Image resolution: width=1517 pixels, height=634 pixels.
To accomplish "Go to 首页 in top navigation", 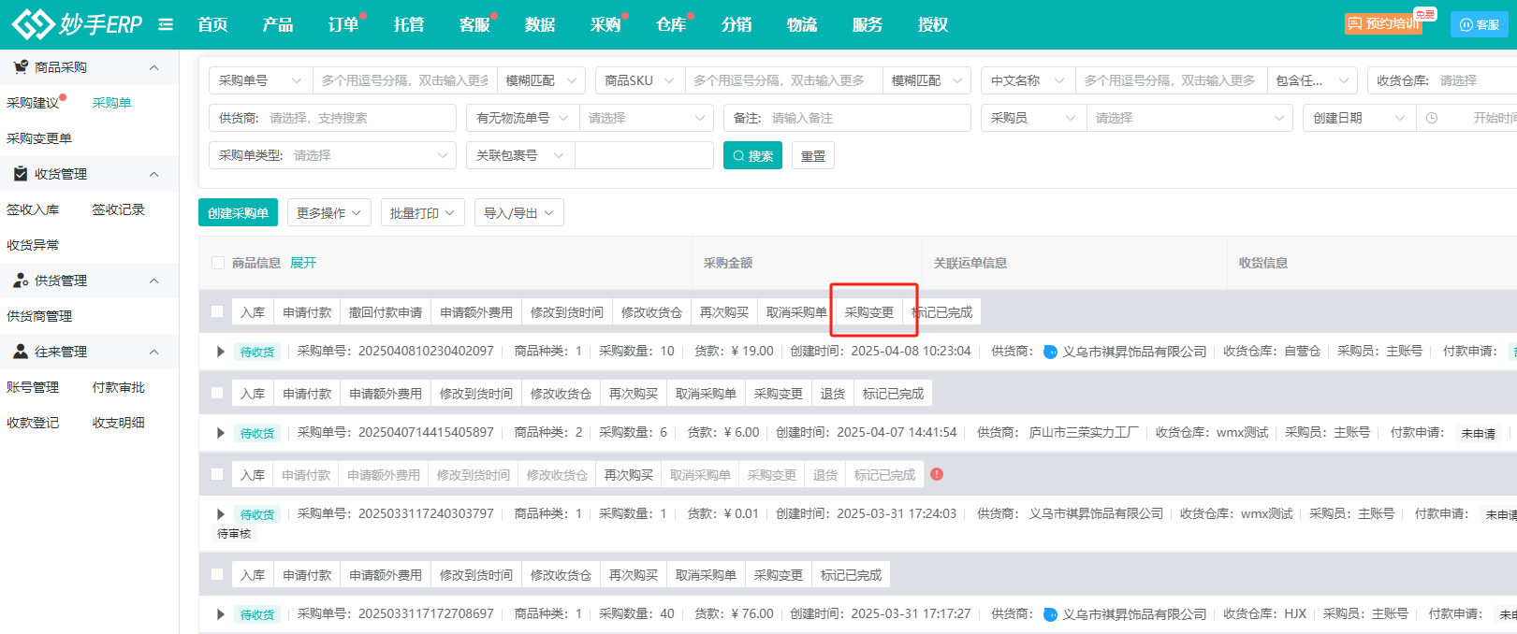I will (x=212, y=24).
